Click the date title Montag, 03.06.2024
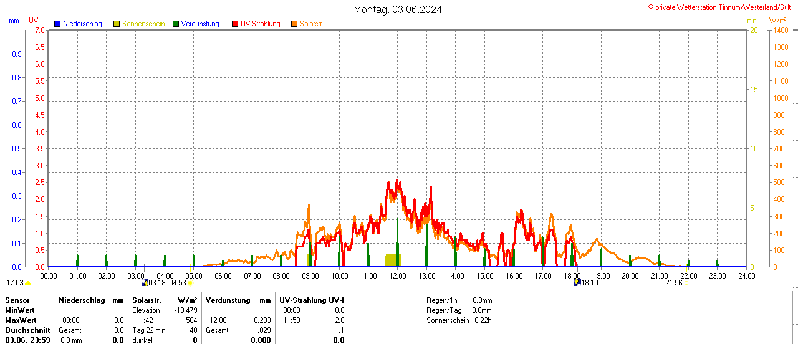Screen dimensions: 798x344 click(398, 9)
